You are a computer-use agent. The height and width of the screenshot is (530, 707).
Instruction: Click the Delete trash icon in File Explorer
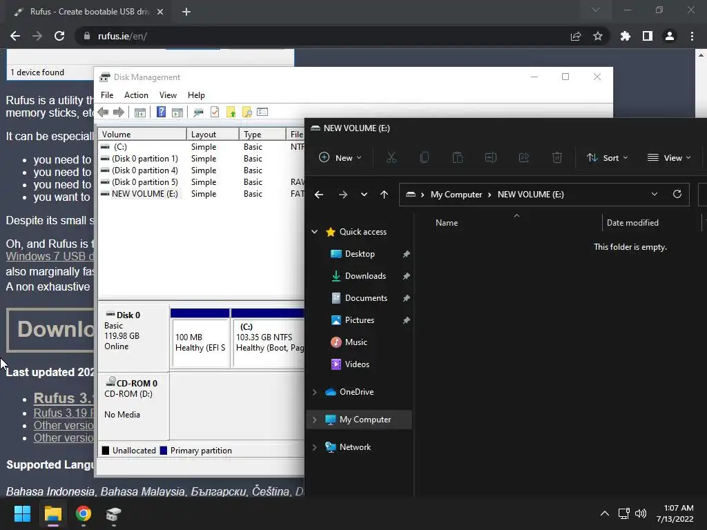(557, 157)
